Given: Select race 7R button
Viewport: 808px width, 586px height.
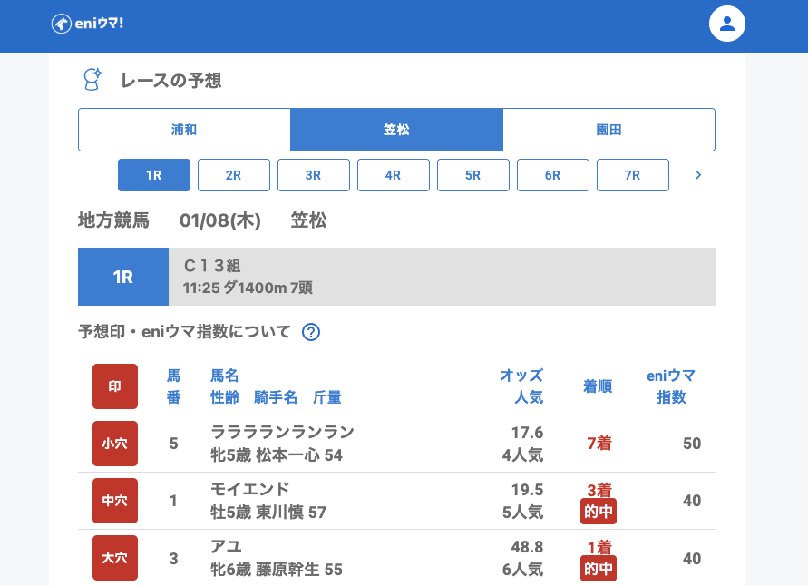Looking at the screenshot, I should pos(633,175).
